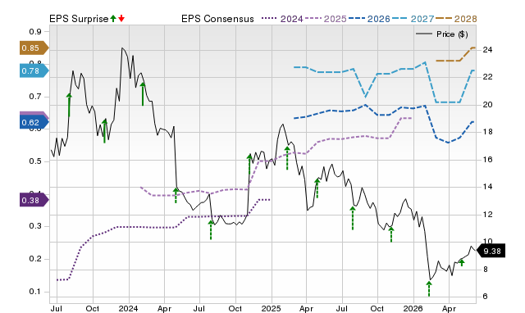Click the 0.7 label on EPS axis
Viewport: 525px width, 313px height.
click(34, 97)
